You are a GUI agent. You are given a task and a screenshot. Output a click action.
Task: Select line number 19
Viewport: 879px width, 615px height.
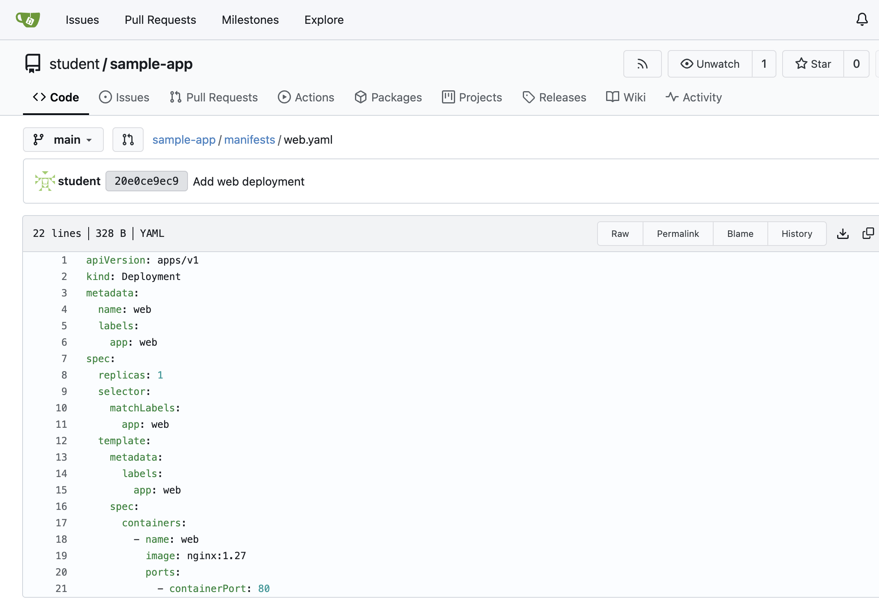pyautogui.click(x=61, y=555)
